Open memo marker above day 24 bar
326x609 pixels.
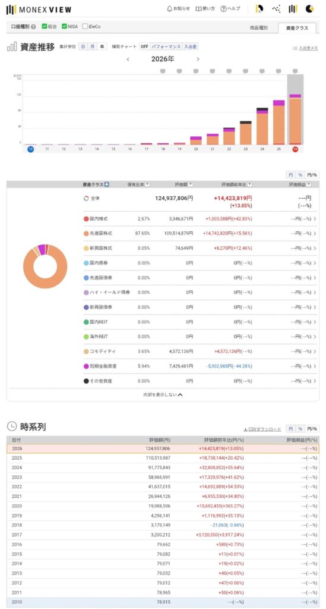[262, 71]
